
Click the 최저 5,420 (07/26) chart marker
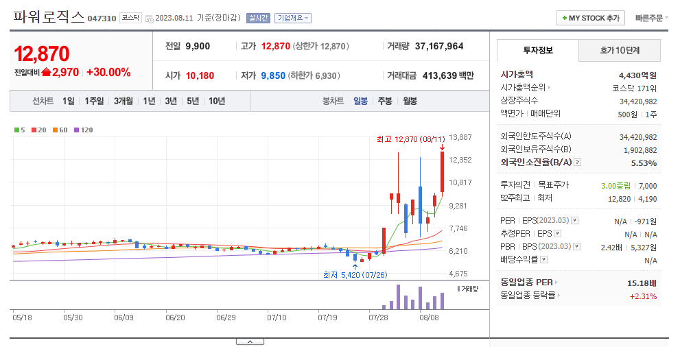(x=355, y=275)
